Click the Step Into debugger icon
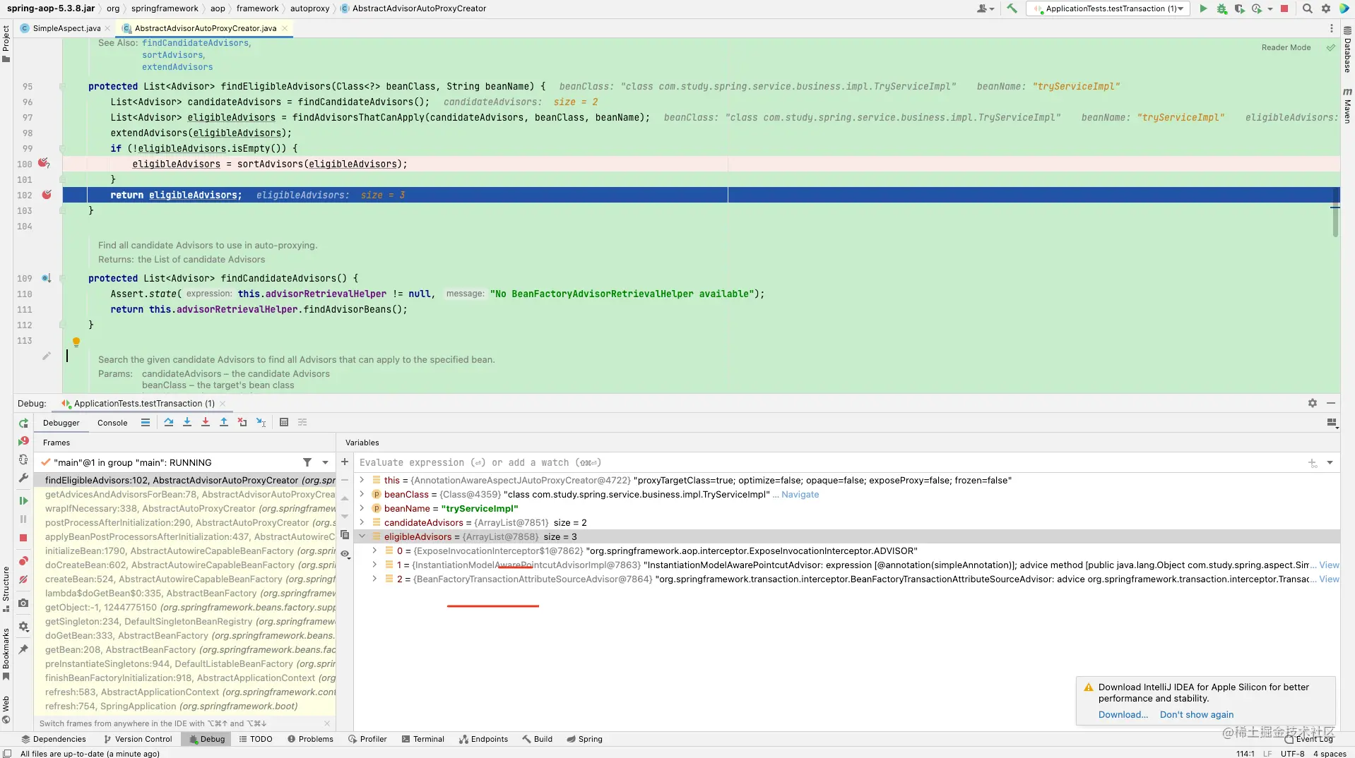Image resolution: width=1355 pixels, height=758 pixels. [187, 422]
